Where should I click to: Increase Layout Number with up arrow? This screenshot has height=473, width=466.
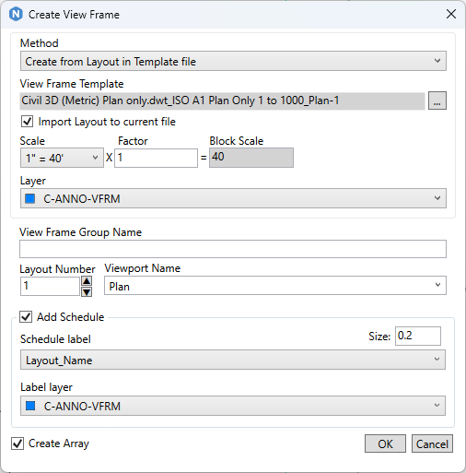(x=87, y=281)
